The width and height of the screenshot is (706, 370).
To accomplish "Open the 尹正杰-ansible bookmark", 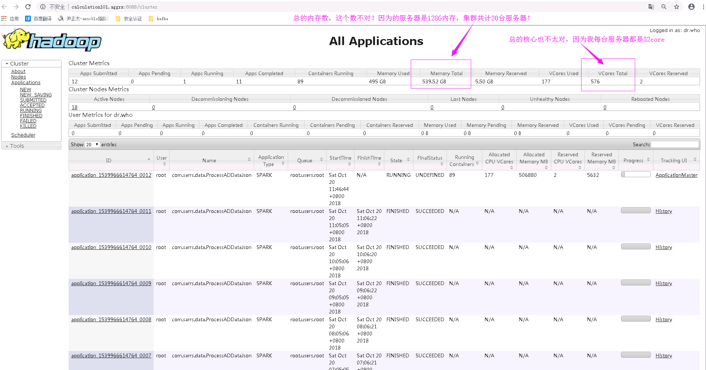I will [x=83, y=19].
